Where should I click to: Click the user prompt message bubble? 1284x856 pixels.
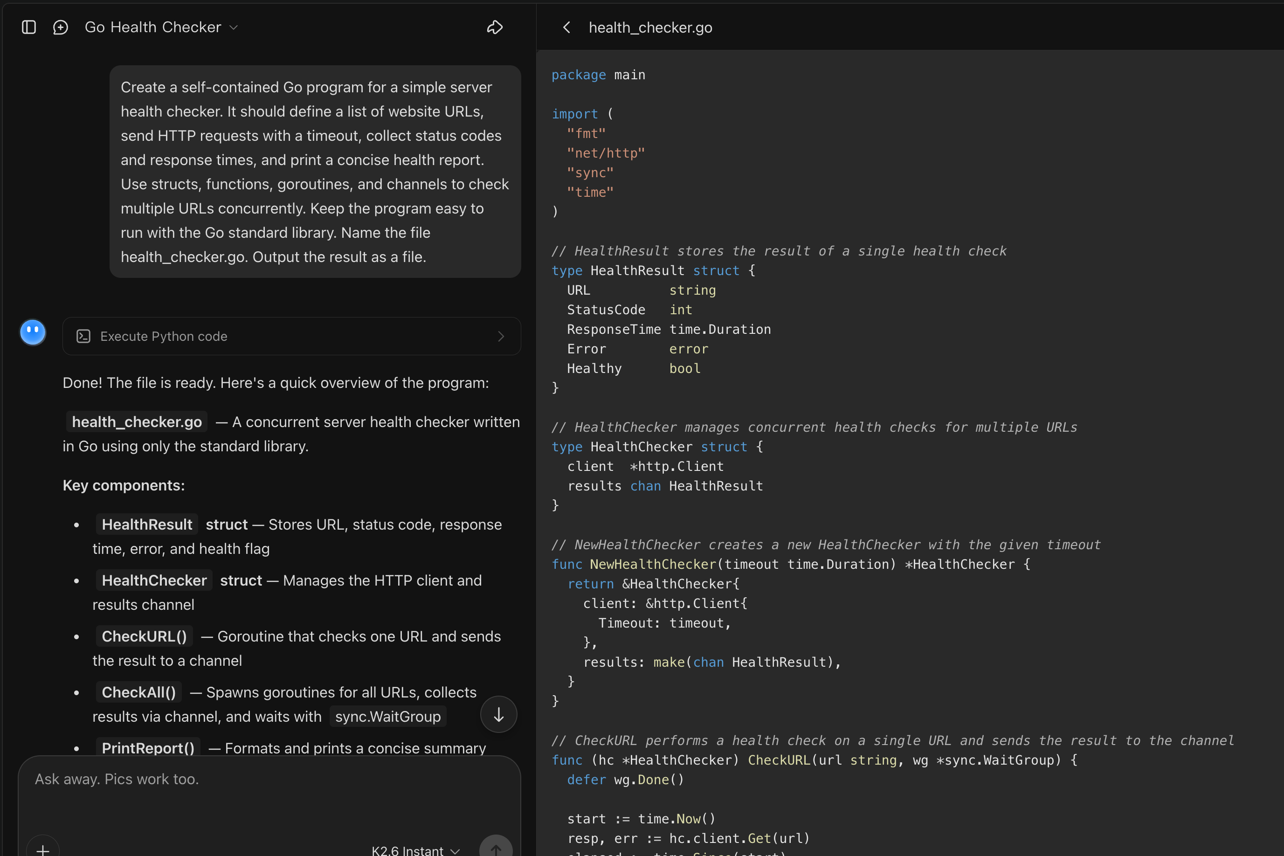(x=315, y=172)
